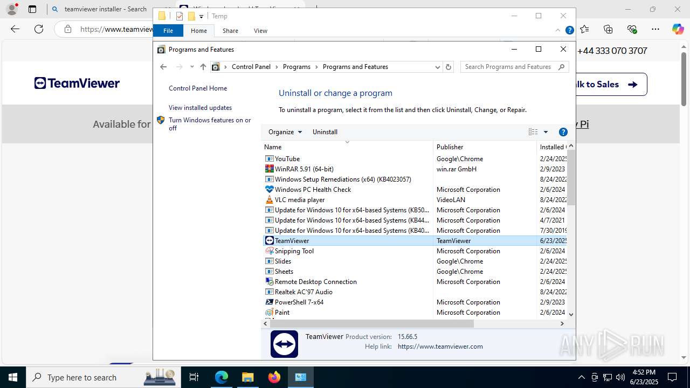Click the horizontal scrollbar of program list

coord(371,323)
